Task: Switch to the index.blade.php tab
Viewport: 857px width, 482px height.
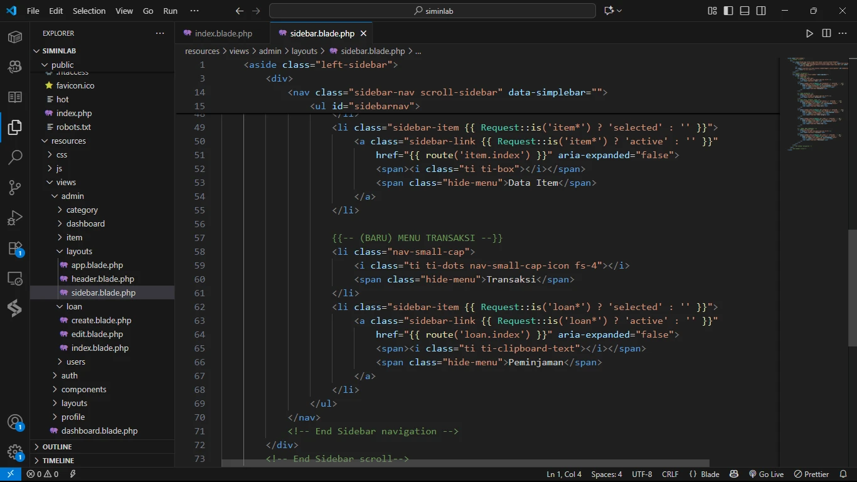Action: [223, 33]
